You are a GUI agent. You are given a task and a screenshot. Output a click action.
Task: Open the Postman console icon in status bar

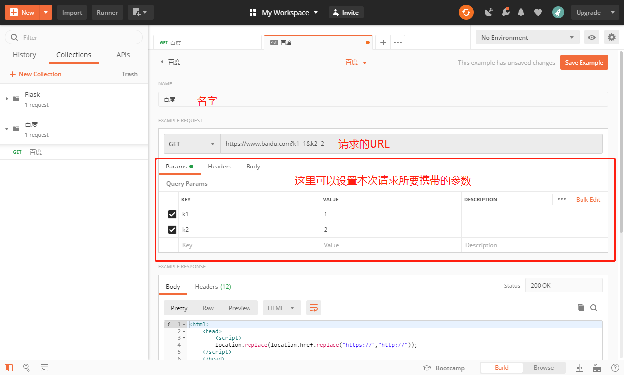(44, 368)
